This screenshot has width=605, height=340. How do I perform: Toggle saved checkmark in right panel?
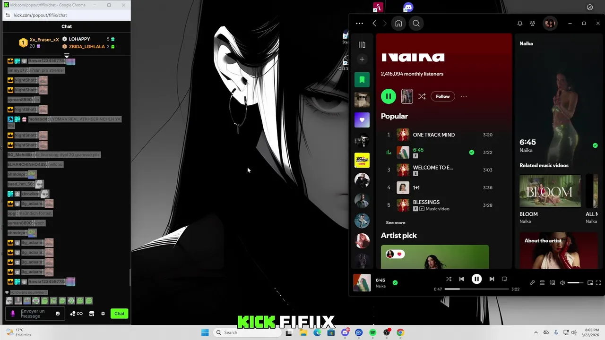point(595,145)
